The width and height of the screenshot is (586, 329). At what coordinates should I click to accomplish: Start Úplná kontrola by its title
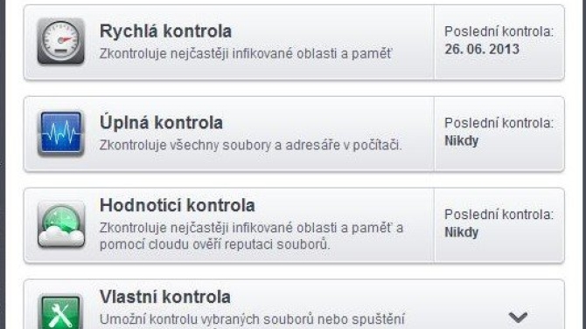(161, 122)
